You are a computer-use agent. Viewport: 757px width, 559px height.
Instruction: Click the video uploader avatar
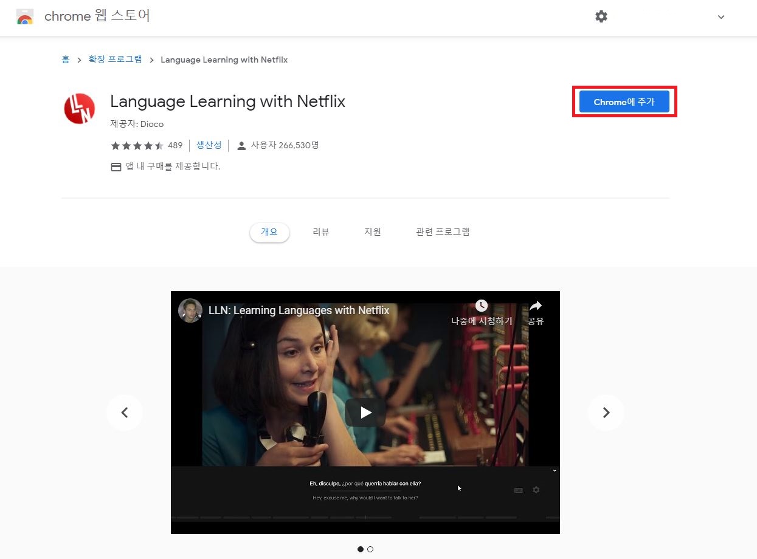[190, 310]
